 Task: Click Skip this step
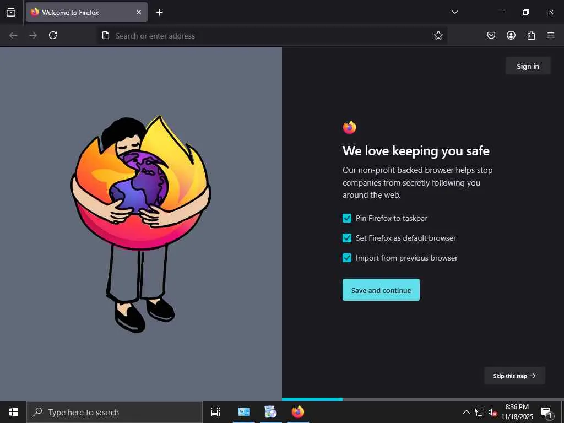514,376
